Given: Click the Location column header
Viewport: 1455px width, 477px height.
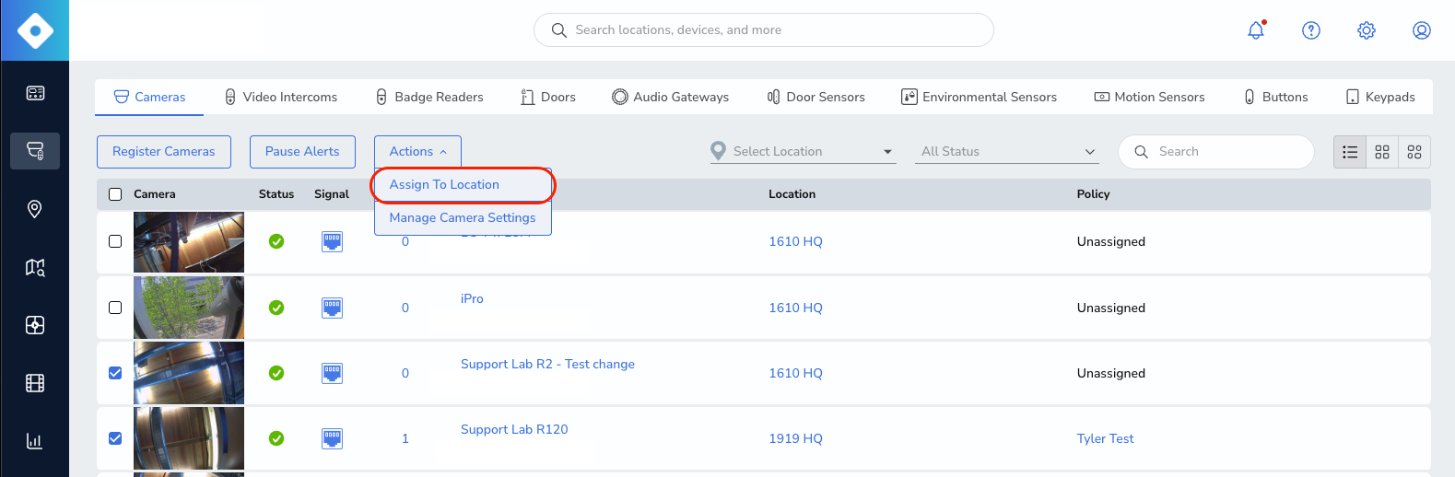Looking at the screenshot, I should click(x=792, y=194).
